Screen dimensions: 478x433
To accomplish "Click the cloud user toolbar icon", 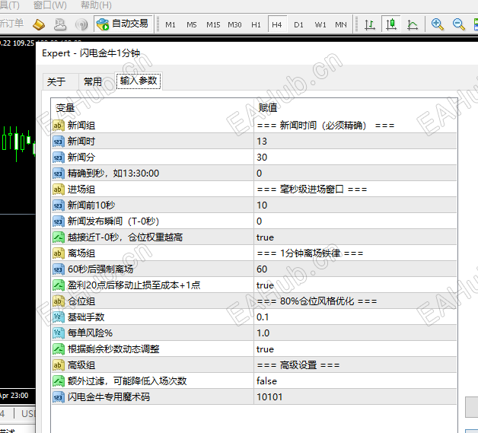I will point(60,24).
